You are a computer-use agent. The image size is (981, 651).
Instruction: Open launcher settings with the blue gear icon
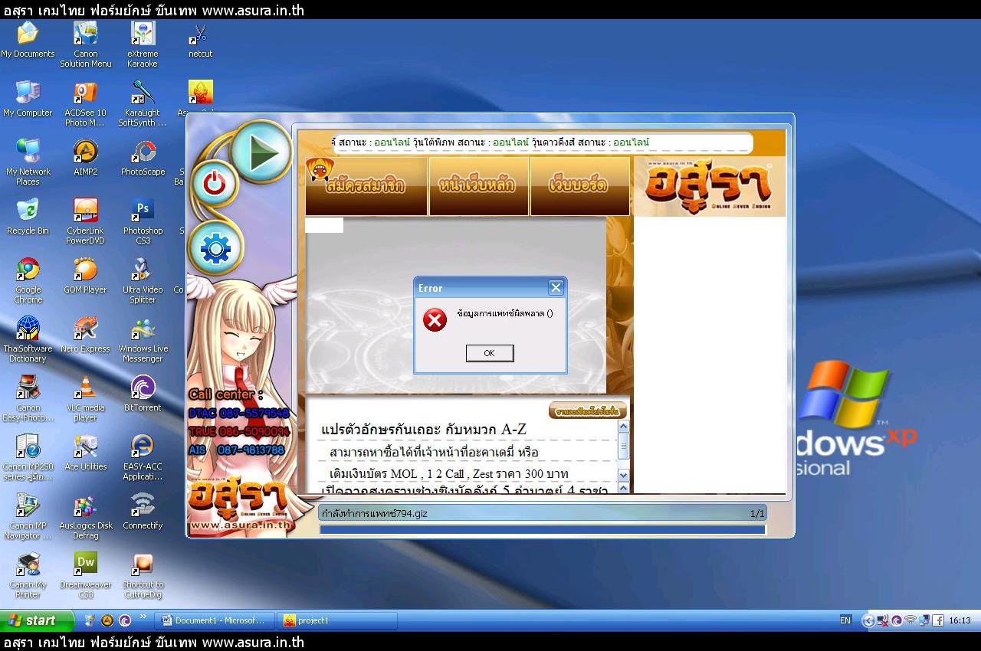(215, 248)
